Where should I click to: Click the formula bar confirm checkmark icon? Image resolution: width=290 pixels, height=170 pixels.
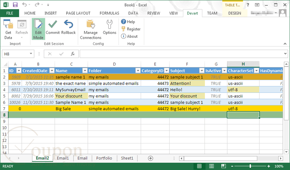[61, 54]
